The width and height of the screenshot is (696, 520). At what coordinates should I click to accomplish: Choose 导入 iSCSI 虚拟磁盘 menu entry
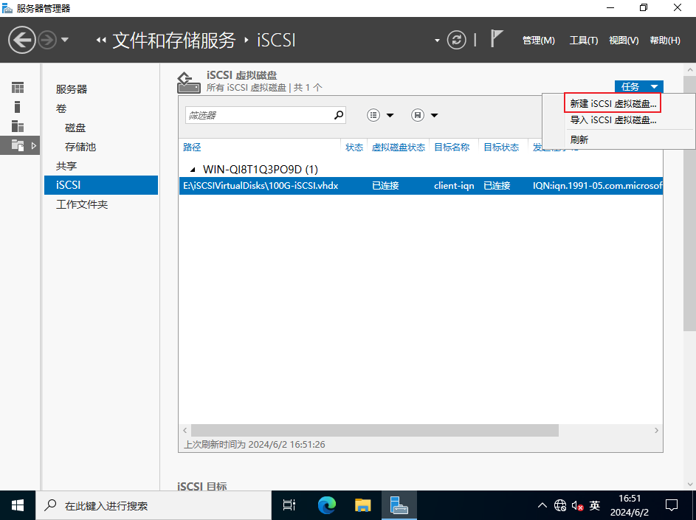(613, 120)
